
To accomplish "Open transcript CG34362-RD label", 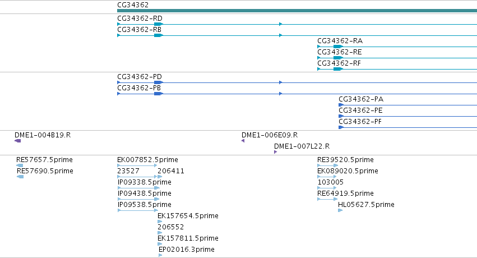I will 140,19.
